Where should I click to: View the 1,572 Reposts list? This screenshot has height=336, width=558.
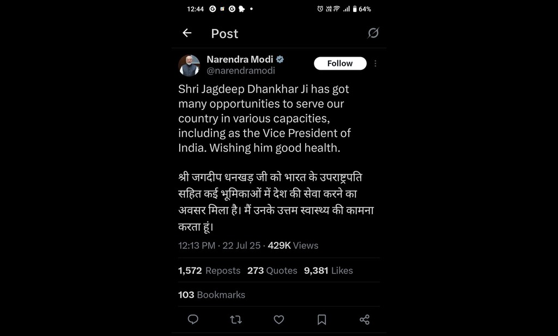pos(209,271)
